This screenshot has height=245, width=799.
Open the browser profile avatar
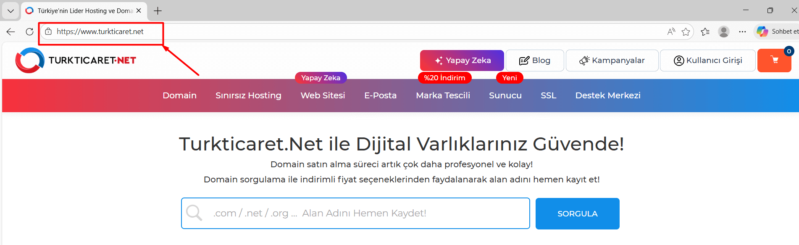click(x=723, y=32)
